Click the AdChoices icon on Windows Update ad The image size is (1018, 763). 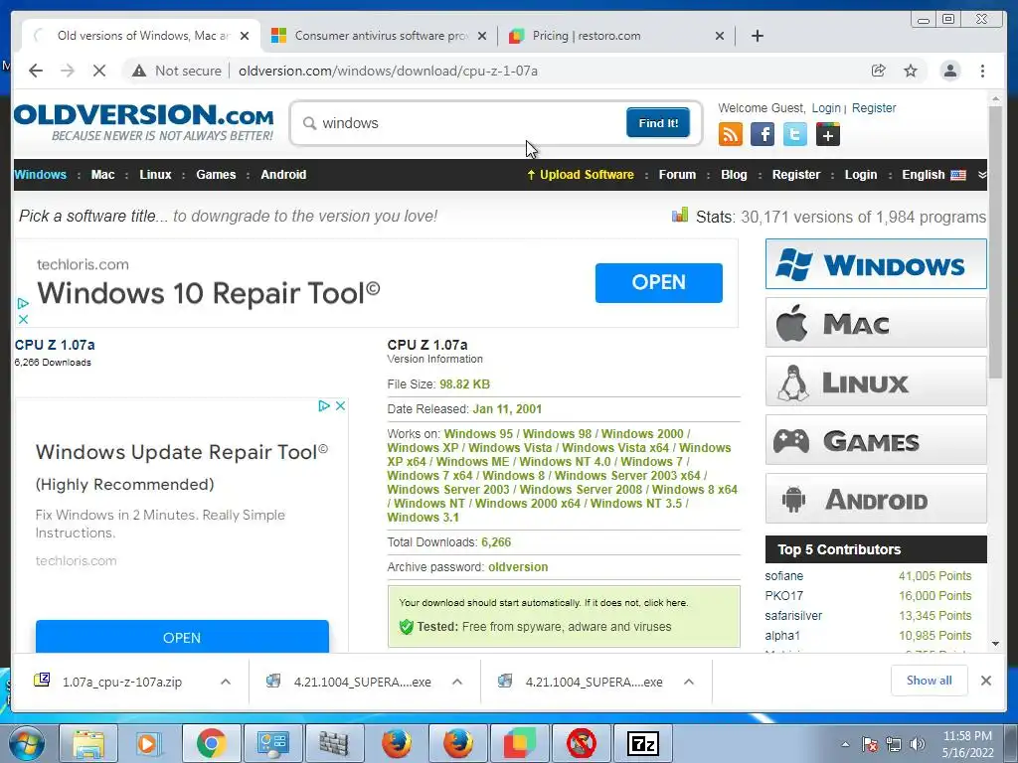click(324, 405)
